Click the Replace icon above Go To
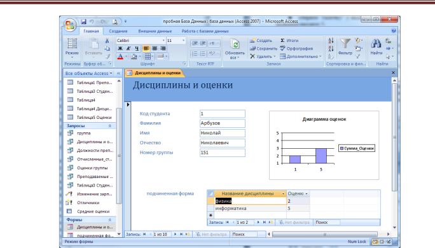Image resolution: width=435 pixels, height=248 pixels. [x=389, y=41]
